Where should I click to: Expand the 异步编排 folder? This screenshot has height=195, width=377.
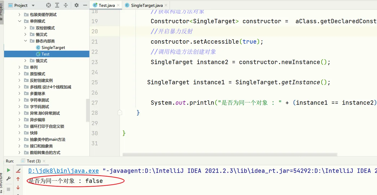pyautogui.click(x=19, y=120)
